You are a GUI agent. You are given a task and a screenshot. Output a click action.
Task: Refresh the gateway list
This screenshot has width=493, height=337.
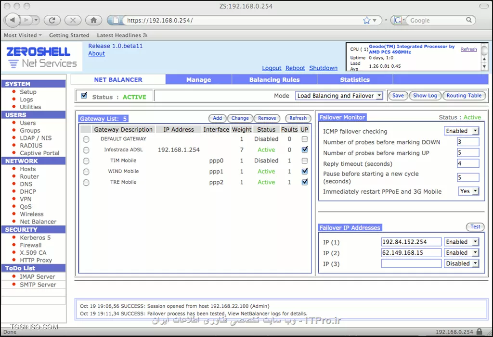pos(298,118)
